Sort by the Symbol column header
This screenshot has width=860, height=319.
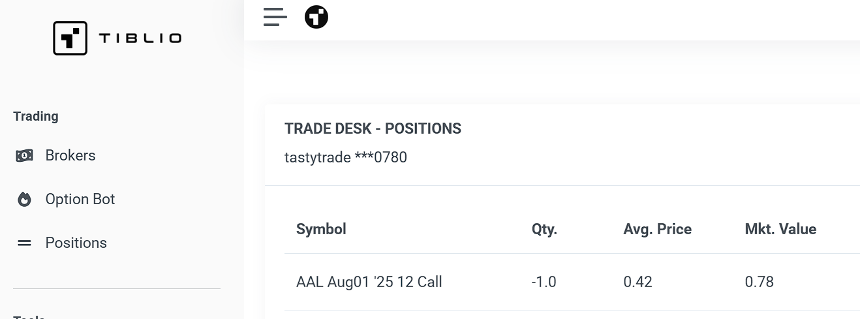click(x=321, y=229)
